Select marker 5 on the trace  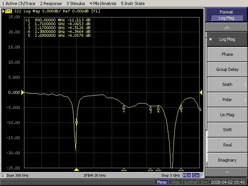[181, 108]
